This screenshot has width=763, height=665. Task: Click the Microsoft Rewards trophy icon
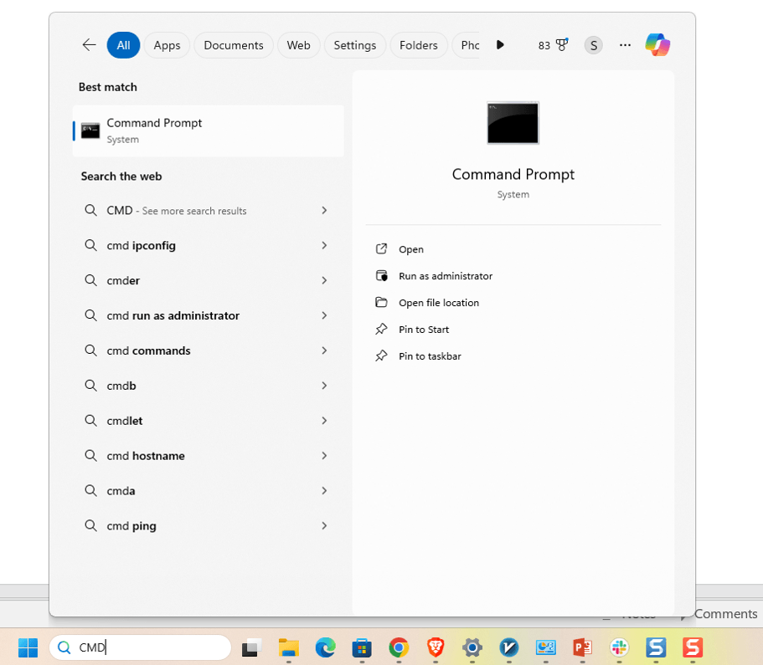tap(562, 45)
